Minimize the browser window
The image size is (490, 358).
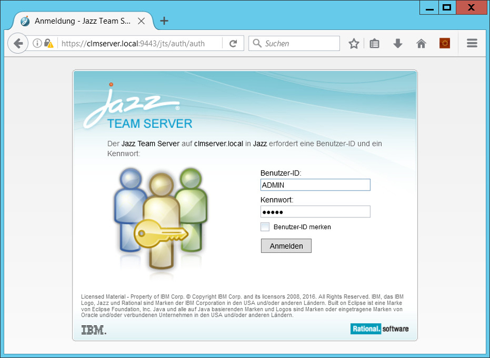(x=429, y=8)
